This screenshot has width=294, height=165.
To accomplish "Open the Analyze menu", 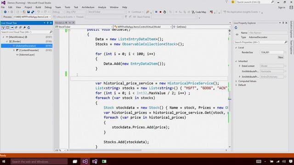I will click(x=102, y=7).
